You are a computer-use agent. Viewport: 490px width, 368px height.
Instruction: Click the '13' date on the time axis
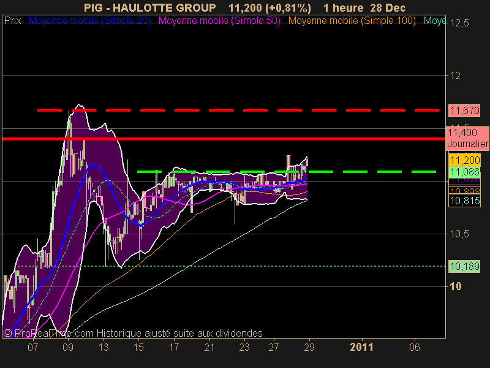(x=104, y=347)
